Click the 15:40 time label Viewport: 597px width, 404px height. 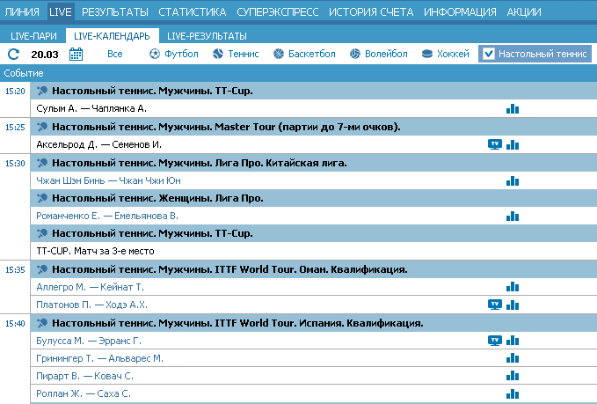[15, 324]
